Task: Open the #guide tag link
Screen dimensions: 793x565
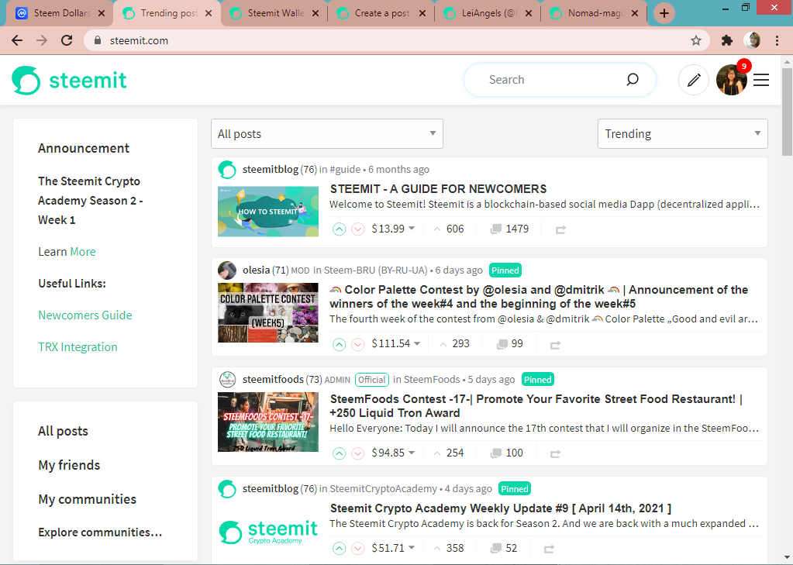Action: tap(345, 170)
